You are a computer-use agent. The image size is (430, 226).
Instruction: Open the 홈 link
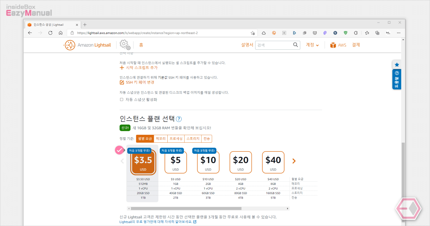141,45
